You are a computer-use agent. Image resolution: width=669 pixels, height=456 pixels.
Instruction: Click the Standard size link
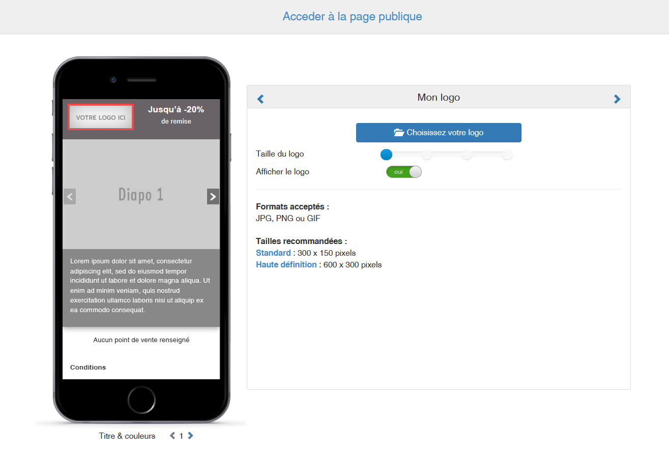pos(273,253)
